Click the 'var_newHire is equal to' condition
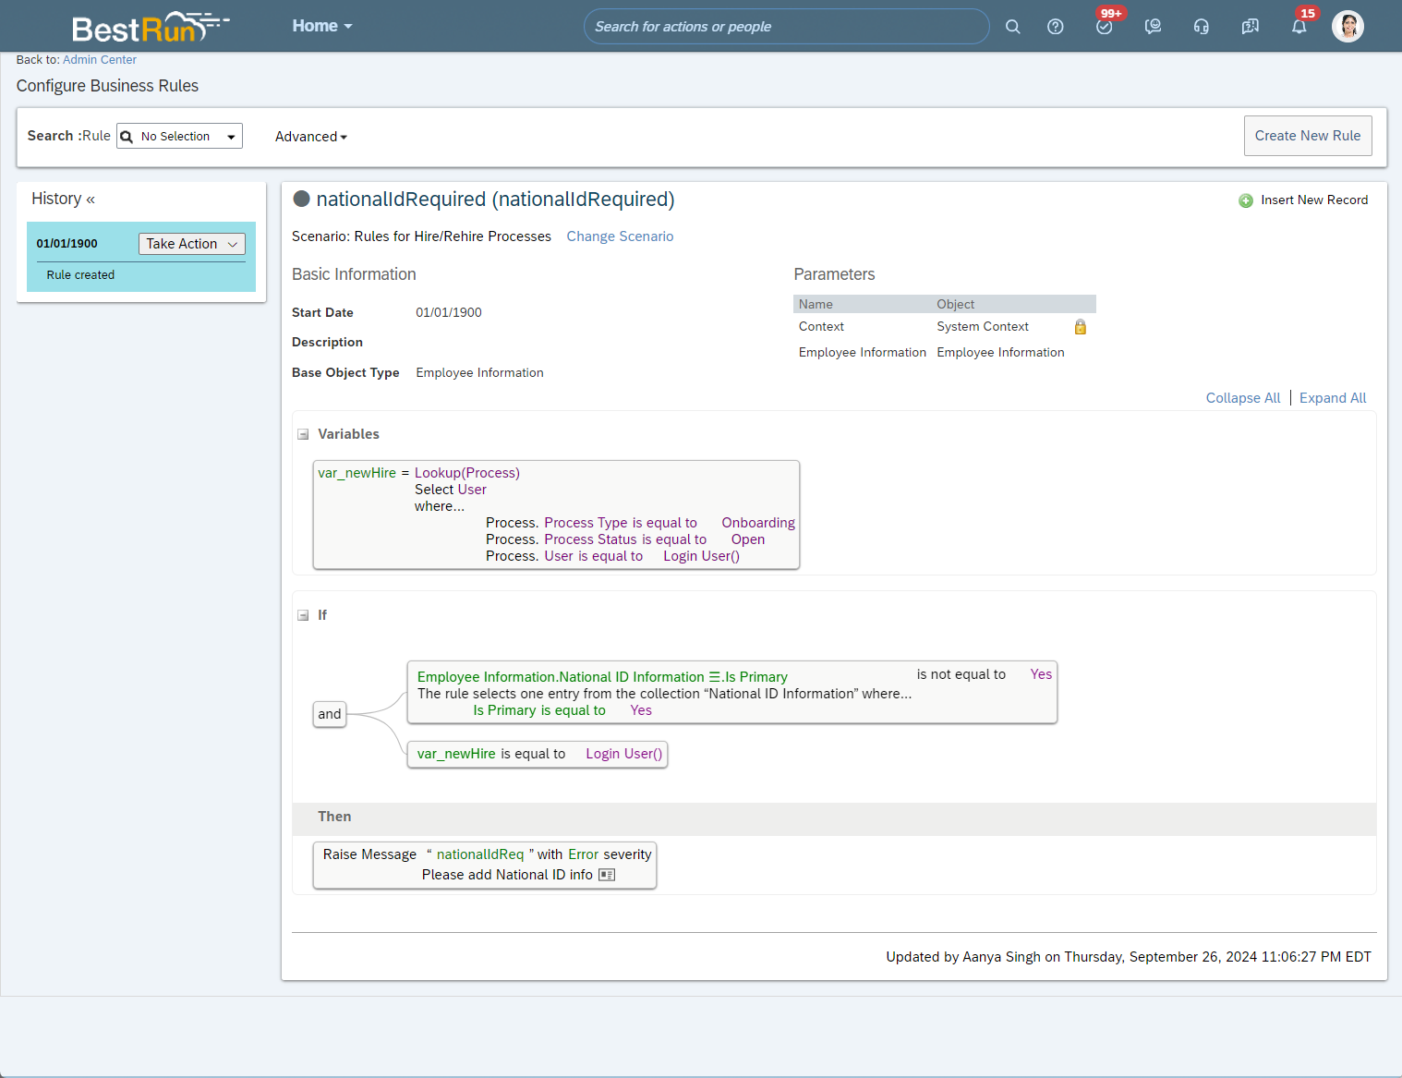Image resolution: width=1402 pixels, height=1078 pixels. [x=538, y=755]
